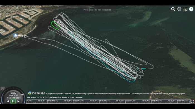Select the Krappo aircraft marker icon

(15, 36)
